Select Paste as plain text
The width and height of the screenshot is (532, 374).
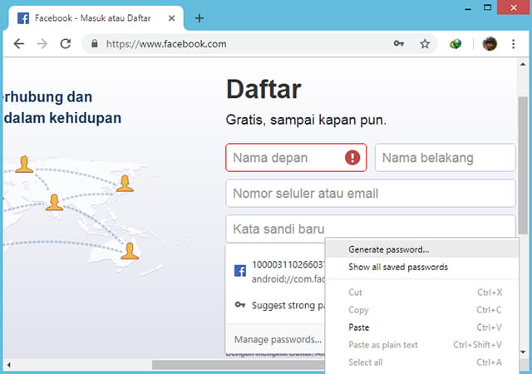[421, 345]
